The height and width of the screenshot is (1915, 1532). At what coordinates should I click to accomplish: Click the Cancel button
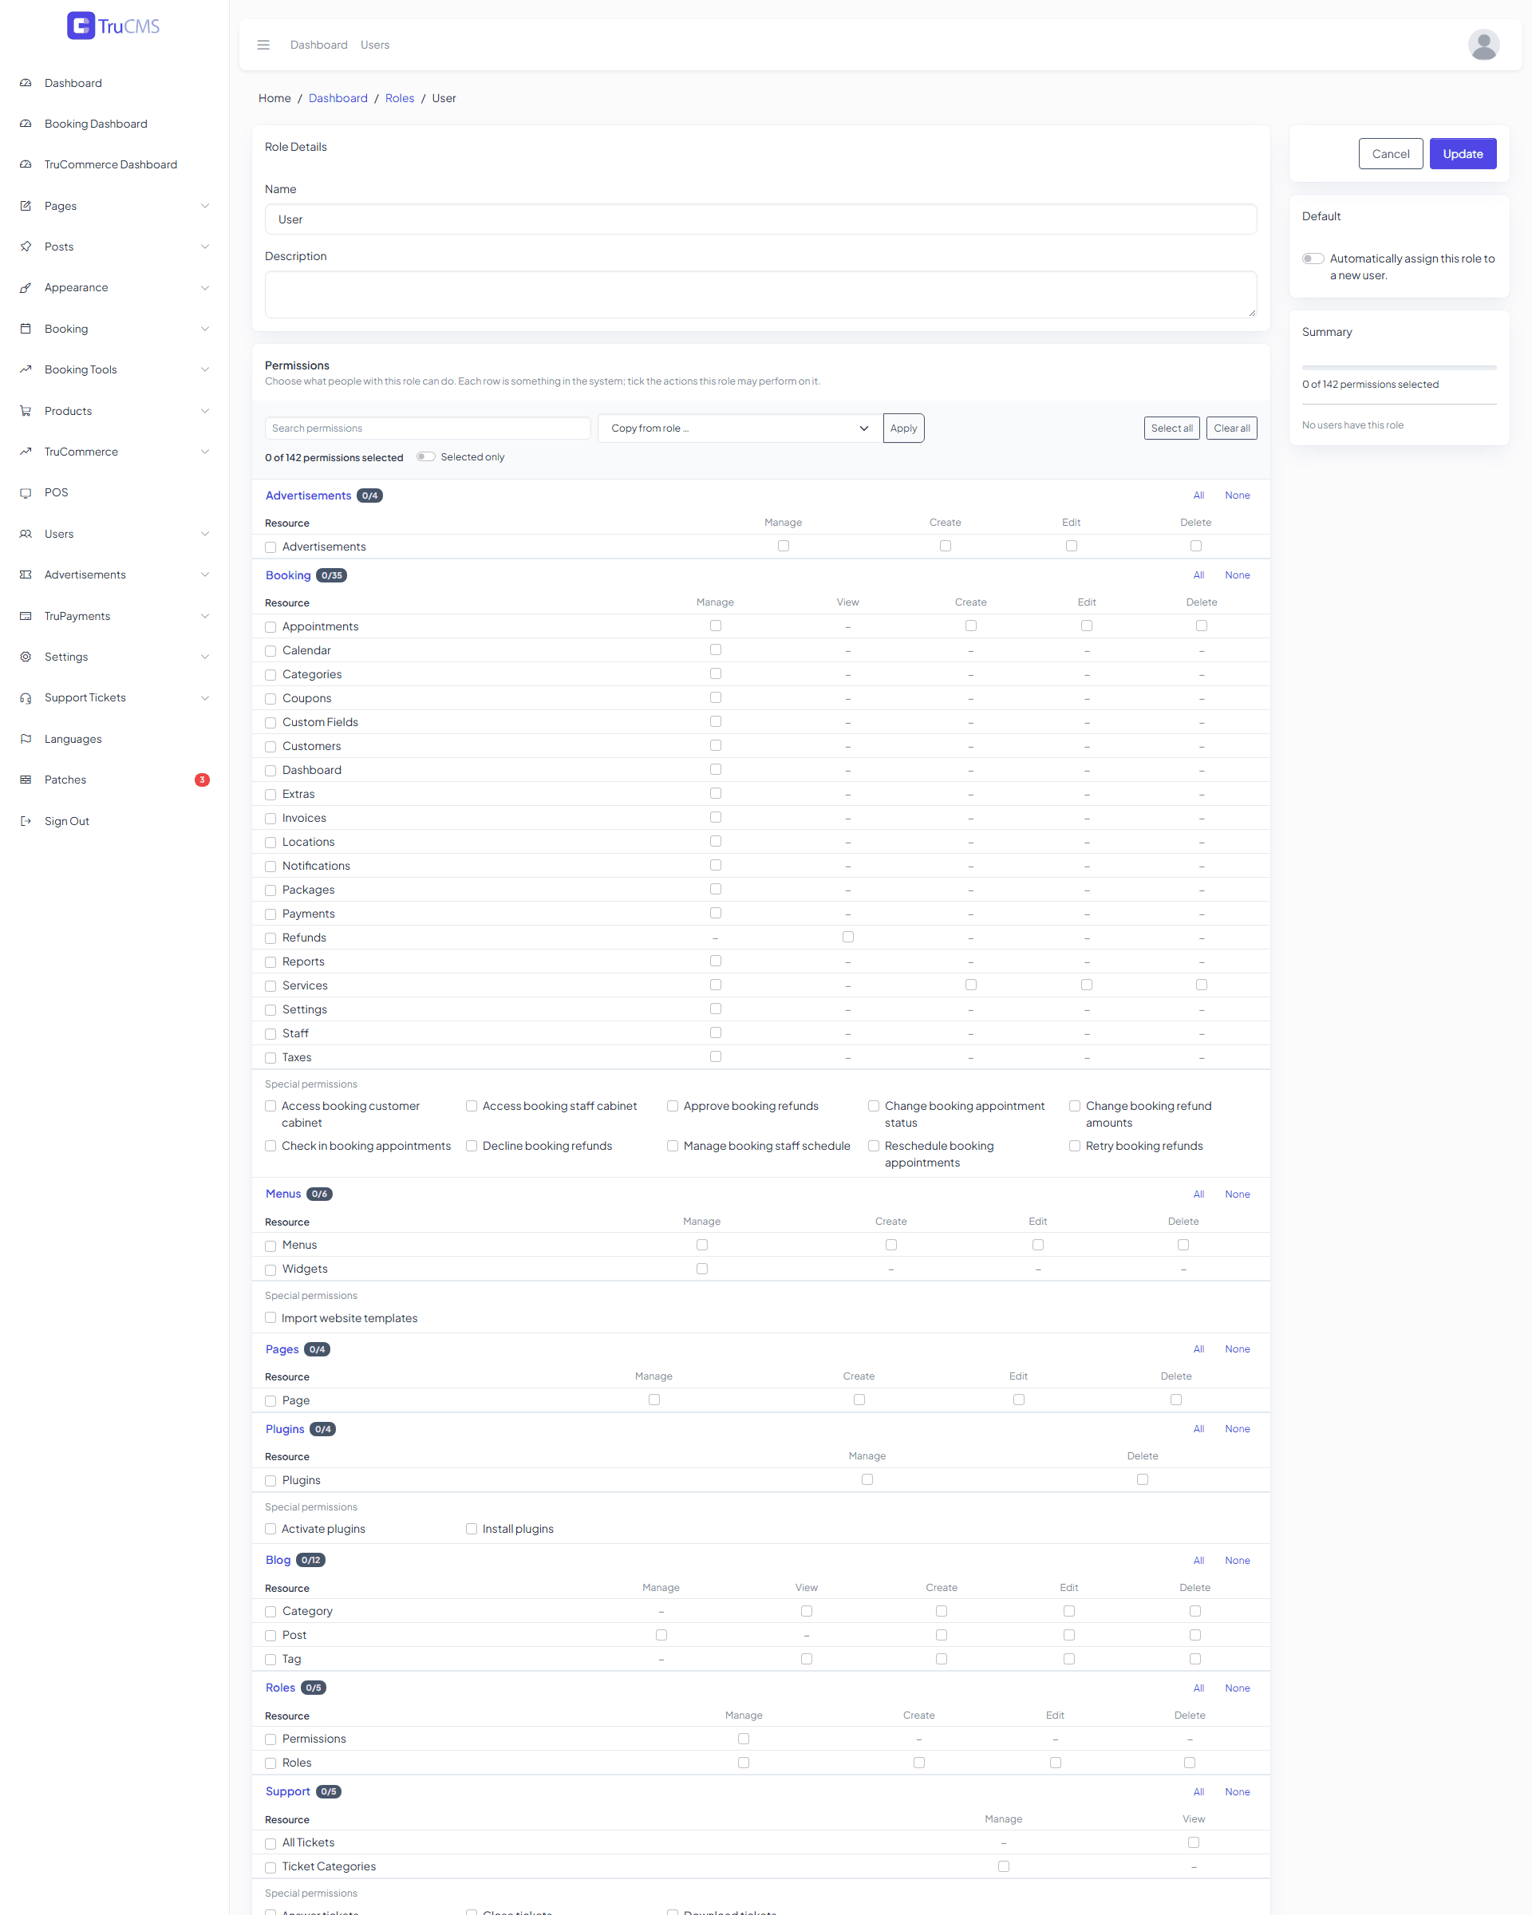(x=1391, y=154)
